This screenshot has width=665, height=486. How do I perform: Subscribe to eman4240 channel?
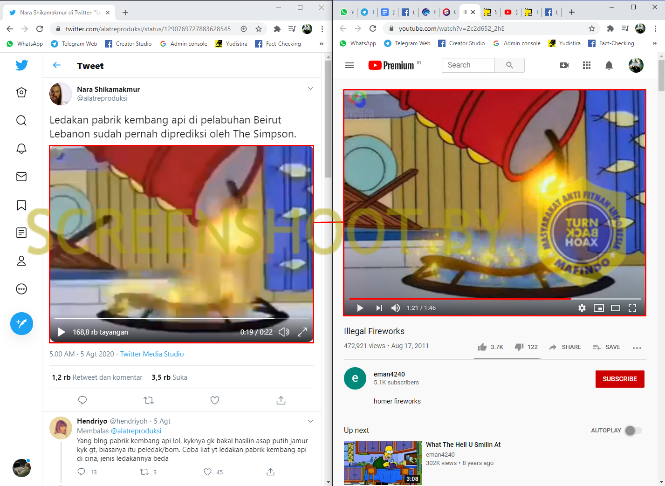(620, 379)
